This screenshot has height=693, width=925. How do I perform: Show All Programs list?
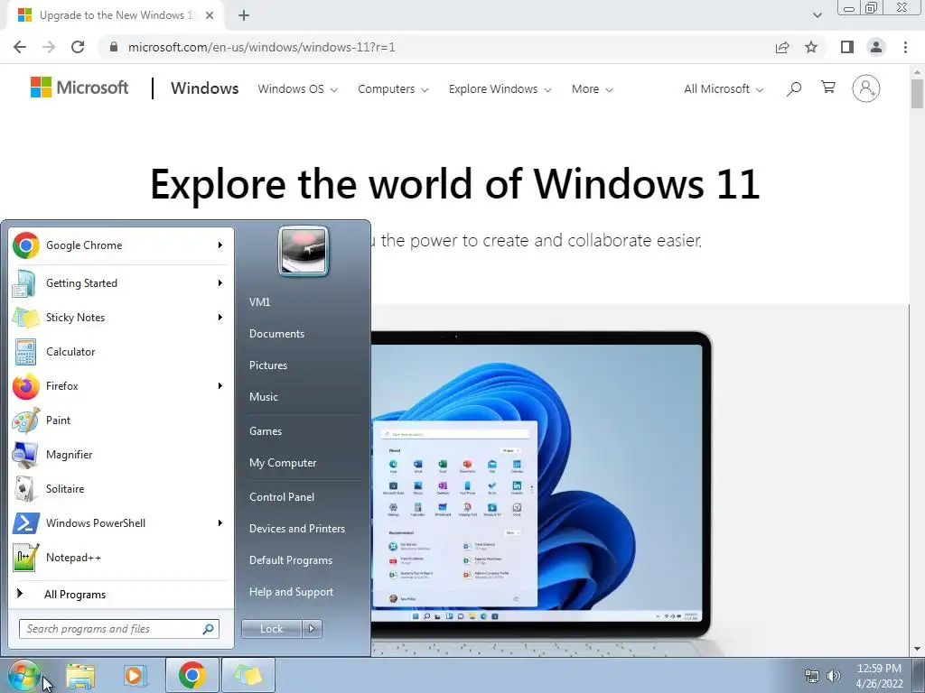(121, 594)
